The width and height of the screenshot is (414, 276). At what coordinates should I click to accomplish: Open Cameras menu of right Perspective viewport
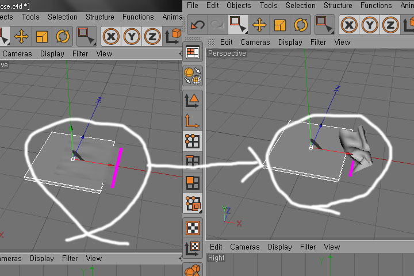click(x=255, y=42)
